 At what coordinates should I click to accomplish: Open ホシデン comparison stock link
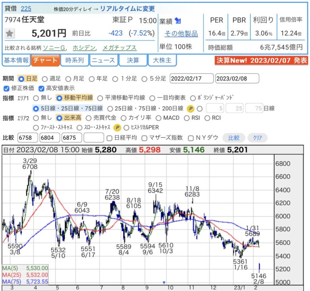coord(84,48)
